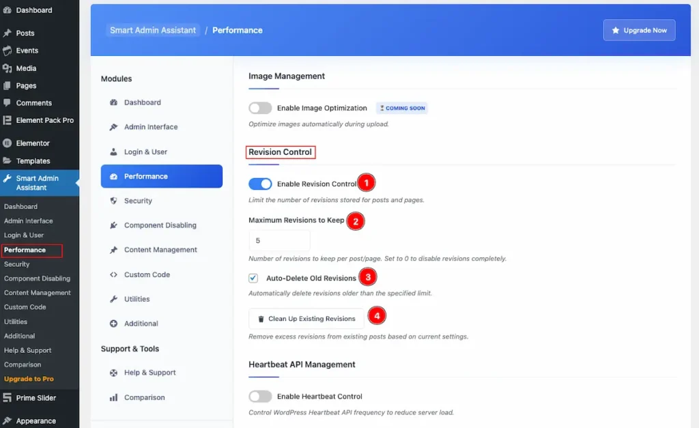The image size is (699, 428).
Task: Click the Custom Code brackets icon
Action: pos(114,274)
